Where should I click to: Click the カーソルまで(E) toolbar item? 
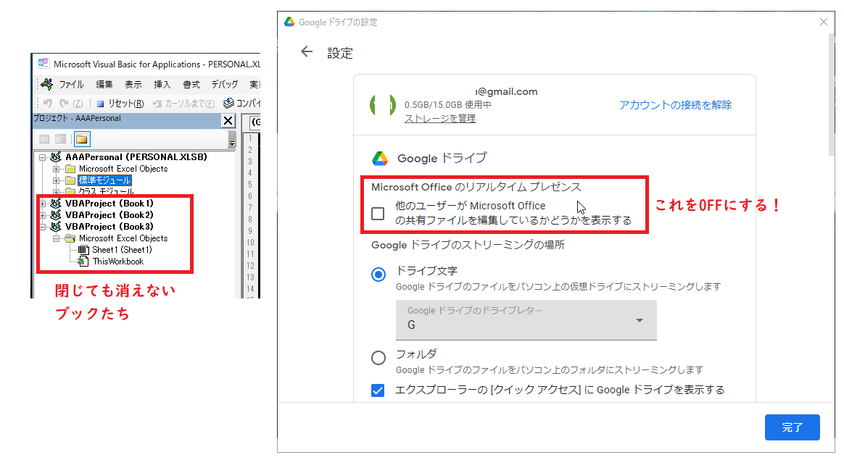tap(183, 104)
